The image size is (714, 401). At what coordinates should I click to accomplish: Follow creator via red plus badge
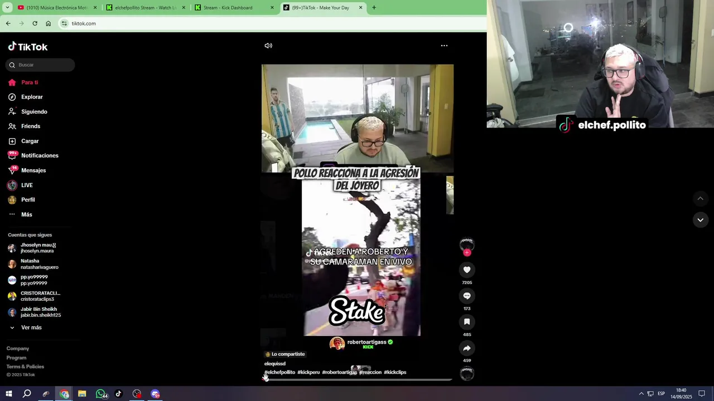(467, 253)
